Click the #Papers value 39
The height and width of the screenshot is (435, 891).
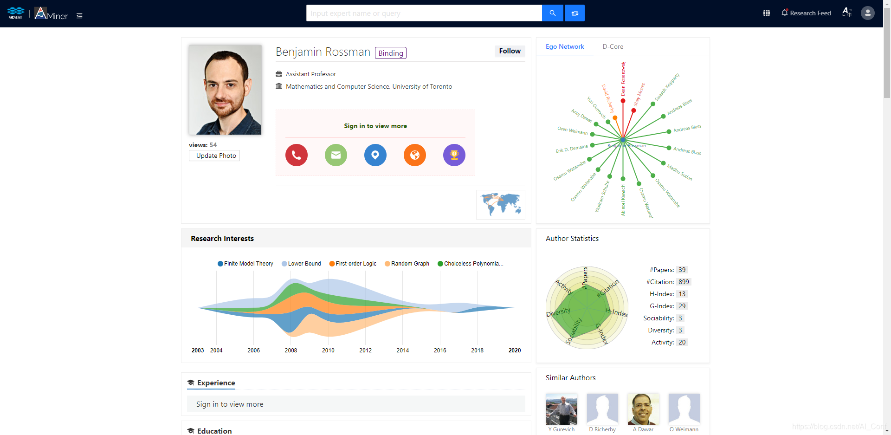pos(682,270)
